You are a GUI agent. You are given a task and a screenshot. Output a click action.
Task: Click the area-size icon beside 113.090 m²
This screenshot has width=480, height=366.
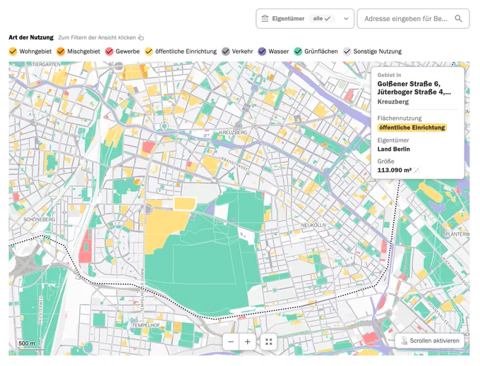pyautogui.click(x=416, y=171)
